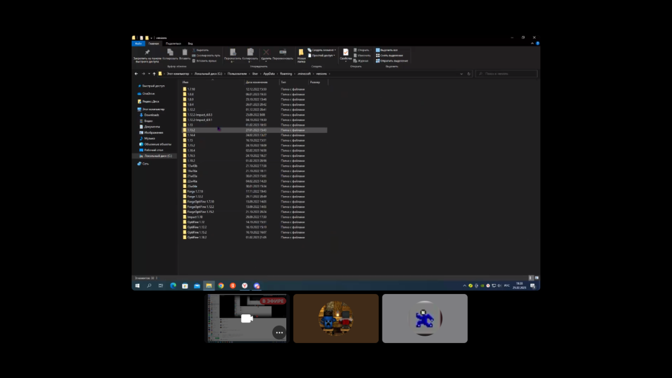The image size is (672, 378).
Task: Collapse the ribbon with the chevron arrow
Action: point(532,43)
